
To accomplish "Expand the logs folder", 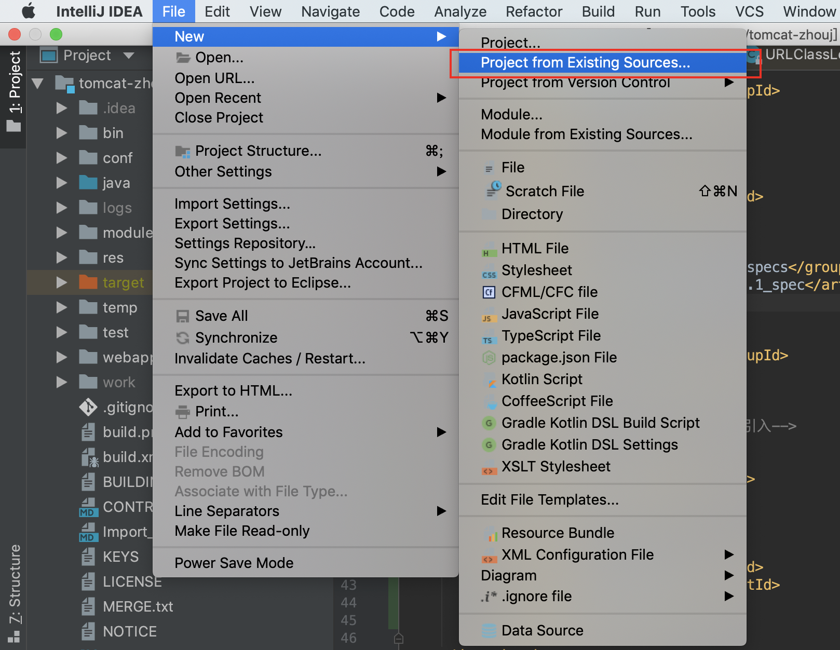I will click(62, 208).
